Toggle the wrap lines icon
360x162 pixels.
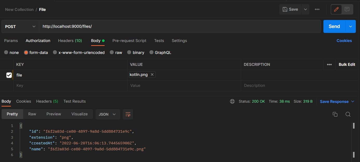click(x=128, y=114)
